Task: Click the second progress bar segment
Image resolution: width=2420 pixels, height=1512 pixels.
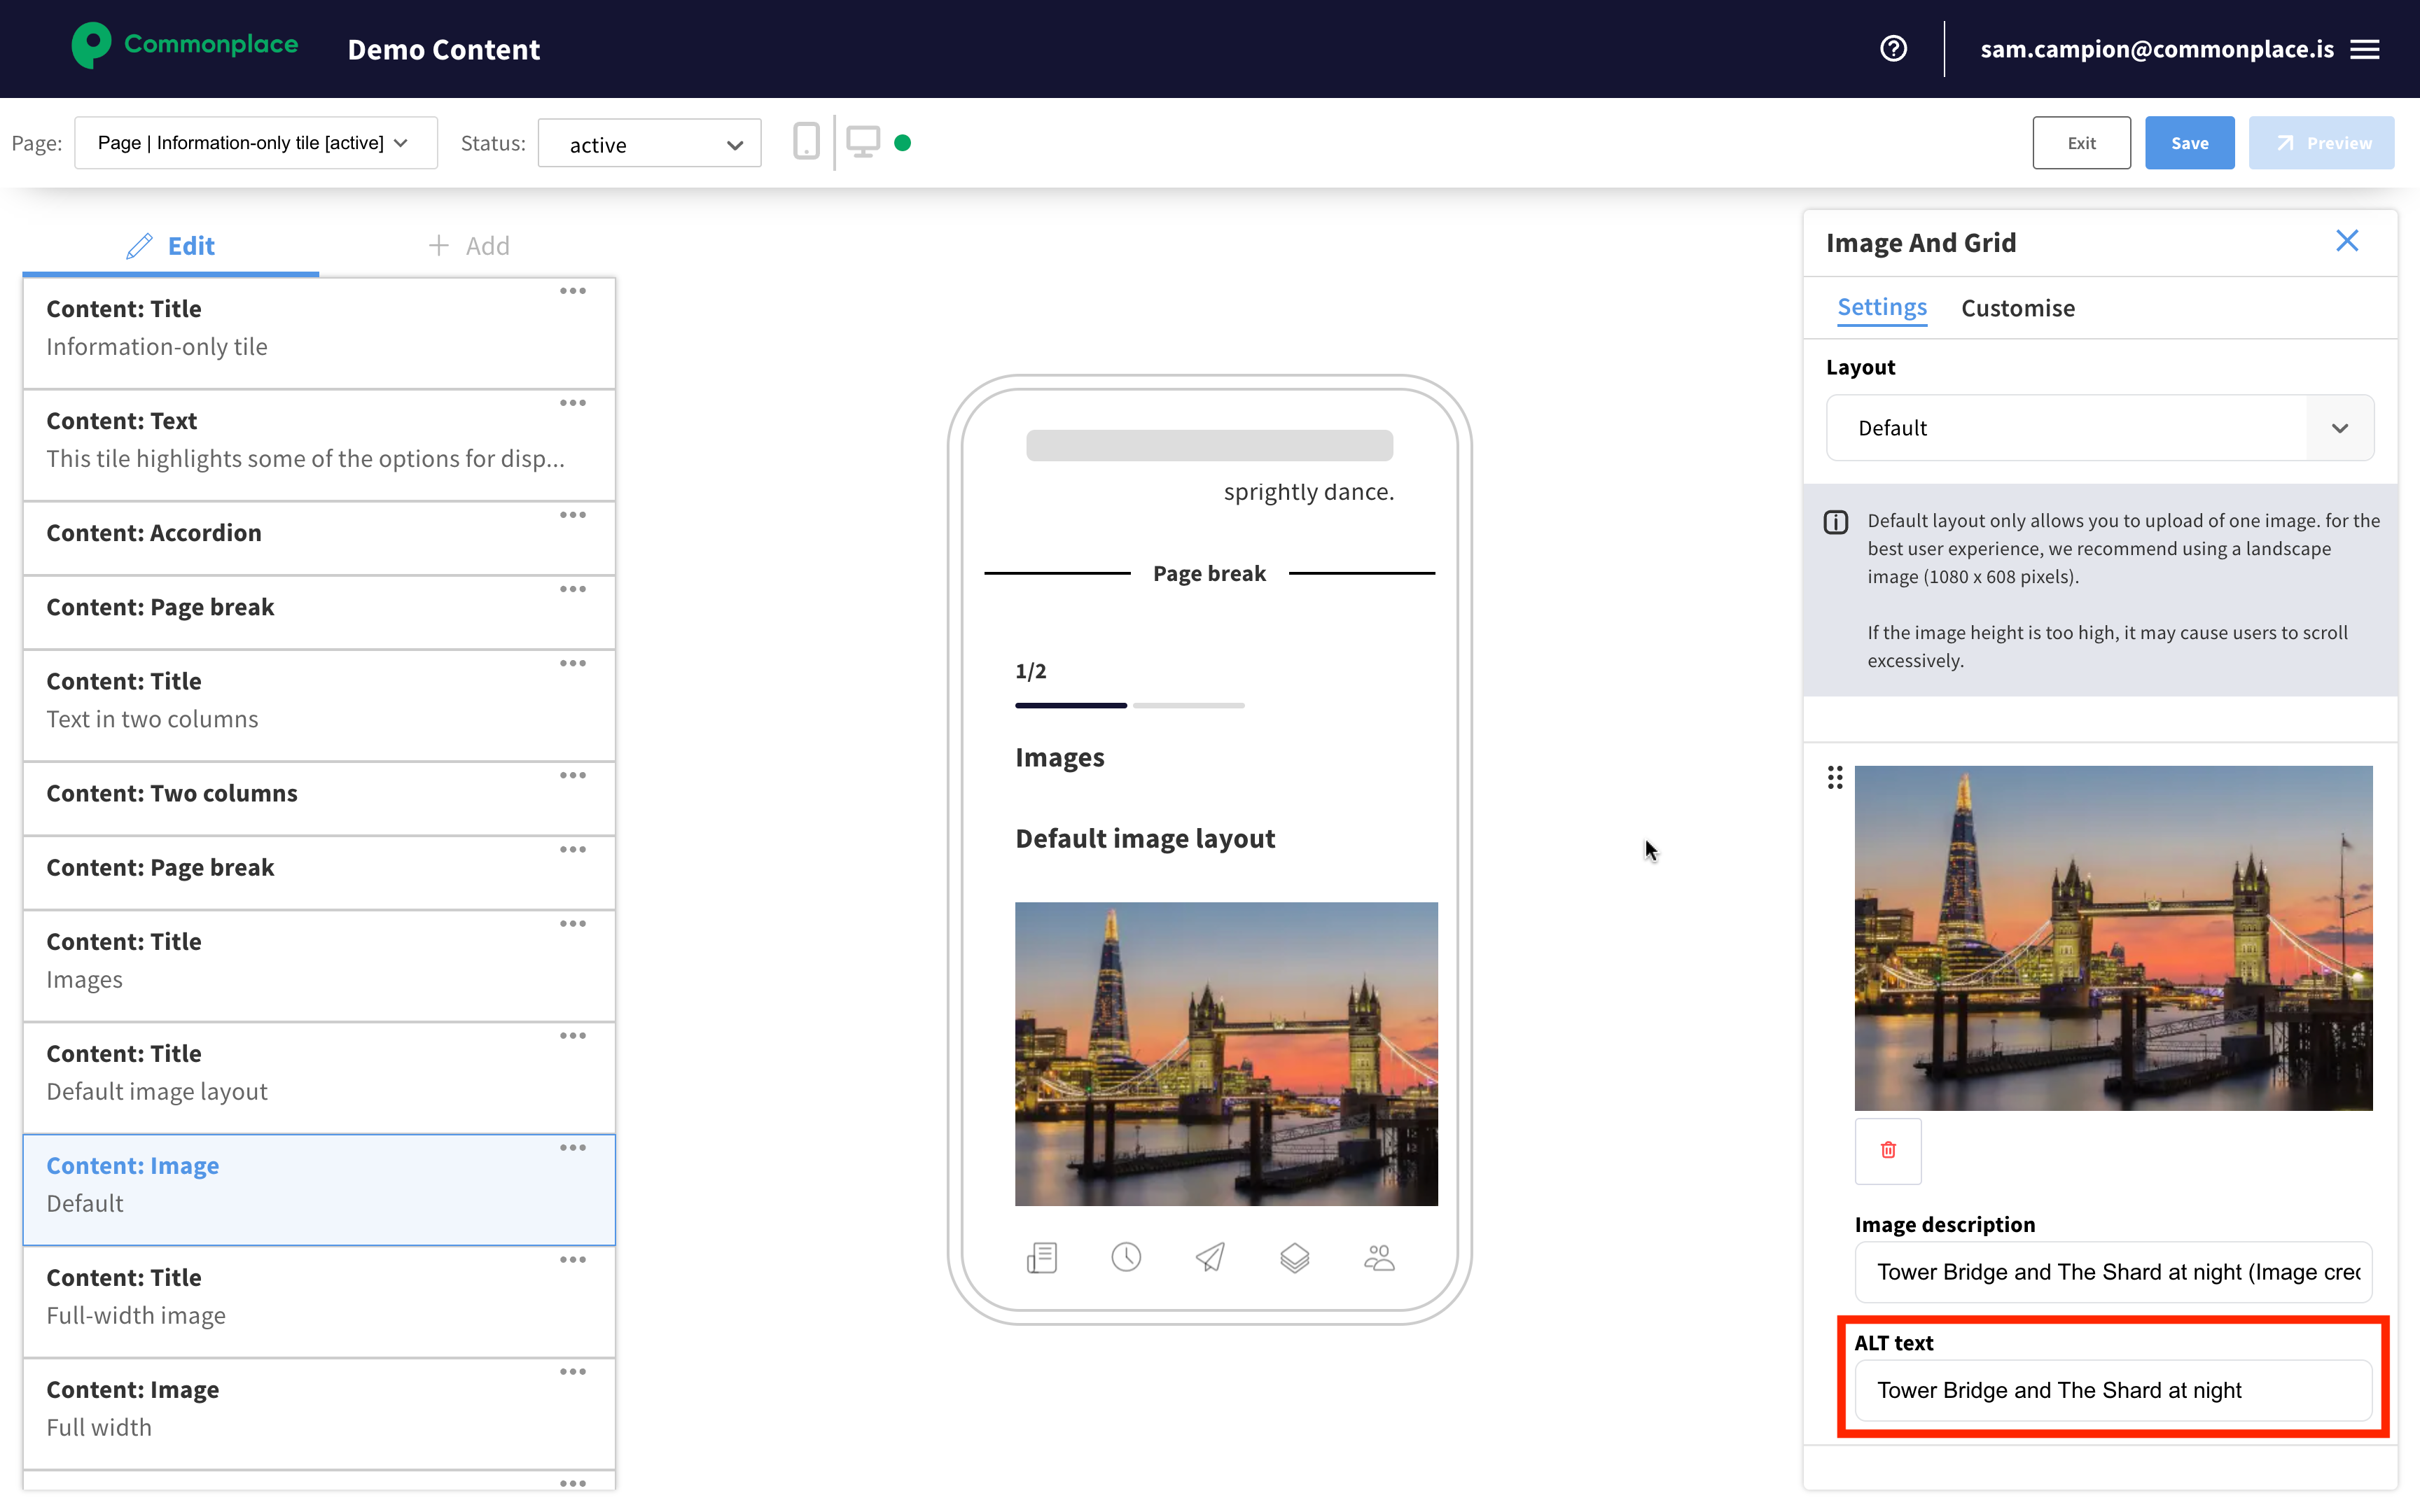Action: pos(1189,705)
